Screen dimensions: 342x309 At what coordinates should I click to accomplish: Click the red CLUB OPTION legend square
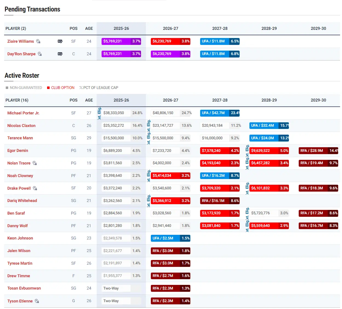[48, 88]
